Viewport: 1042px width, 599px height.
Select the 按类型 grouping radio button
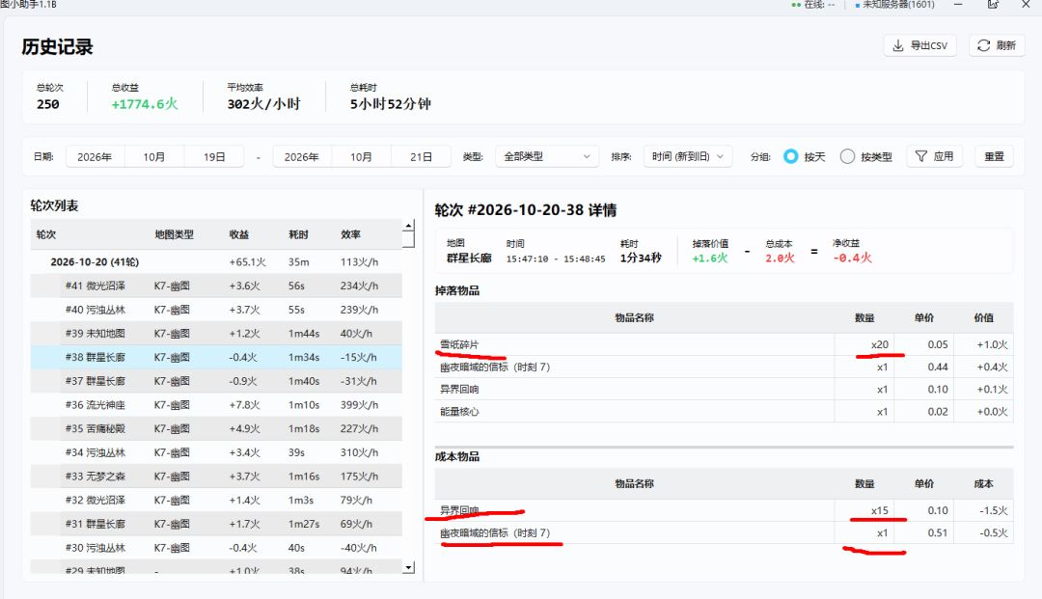pos(847,156)
